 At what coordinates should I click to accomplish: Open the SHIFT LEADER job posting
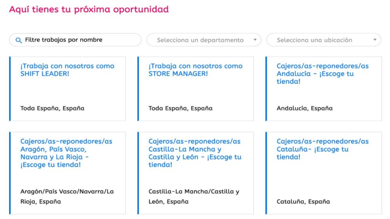(x=67, y=70)
